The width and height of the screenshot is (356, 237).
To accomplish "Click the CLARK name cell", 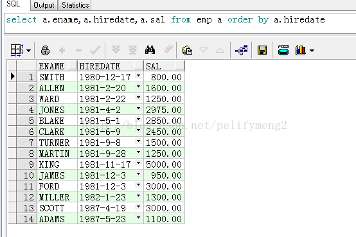I will point(57,132).
